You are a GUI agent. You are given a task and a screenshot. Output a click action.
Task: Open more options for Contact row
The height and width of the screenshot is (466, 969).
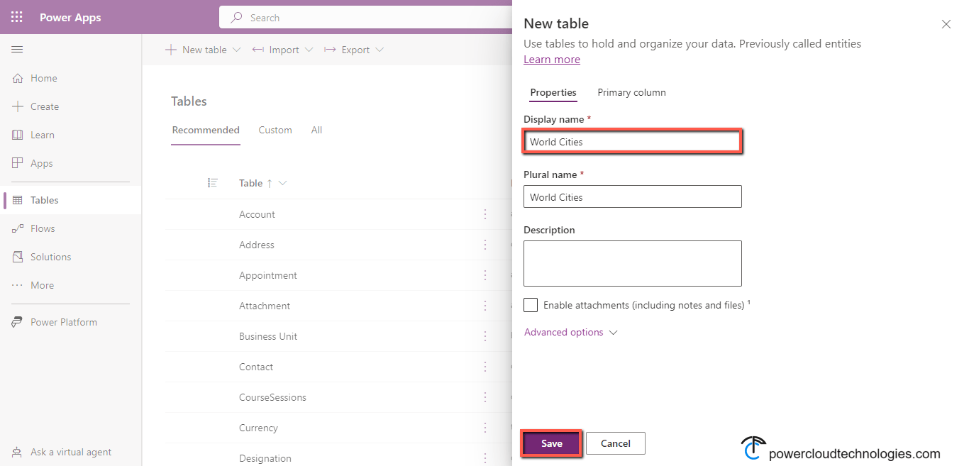pos(485,367)
